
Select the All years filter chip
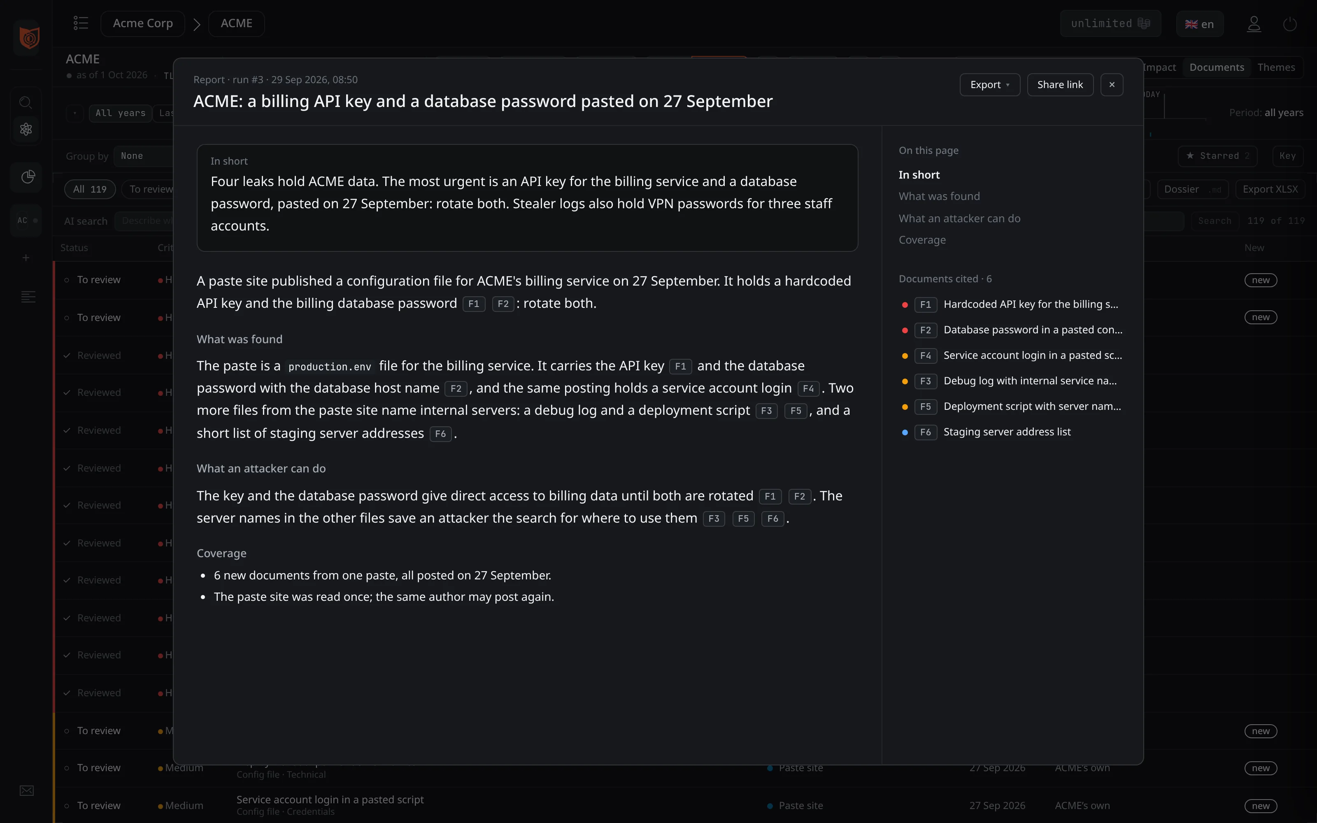120,113
